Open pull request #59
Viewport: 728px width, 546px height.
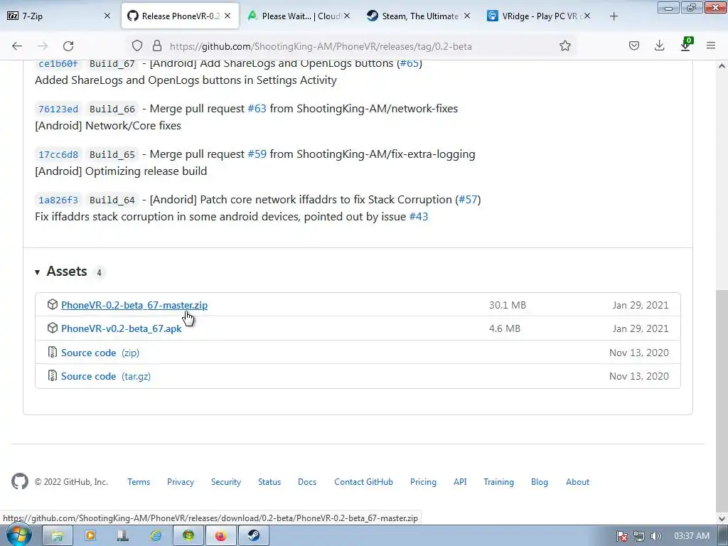coord(257,154)
